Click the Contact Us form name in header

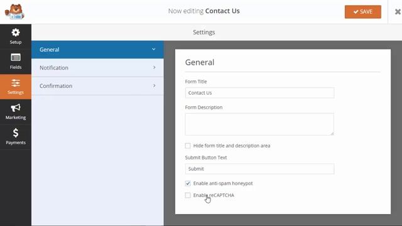point(222,11)
